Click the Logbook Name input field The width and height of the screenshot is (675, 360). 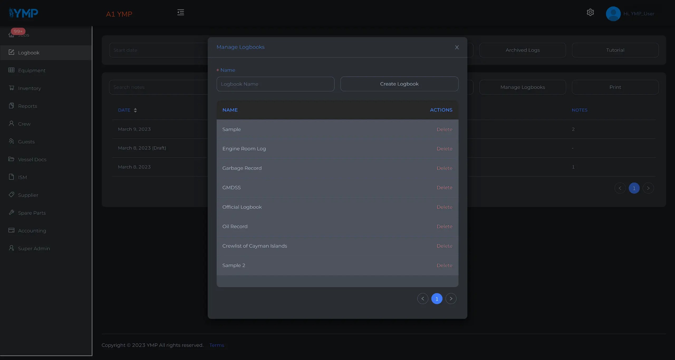(x=275, y=84)
